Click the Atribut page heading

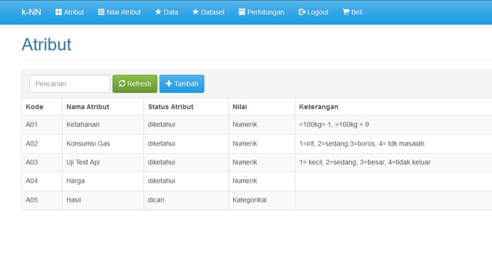47,44
